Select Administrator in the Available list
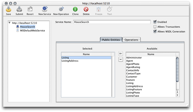The width and height of the screenshot is (193, 112). 151,58
